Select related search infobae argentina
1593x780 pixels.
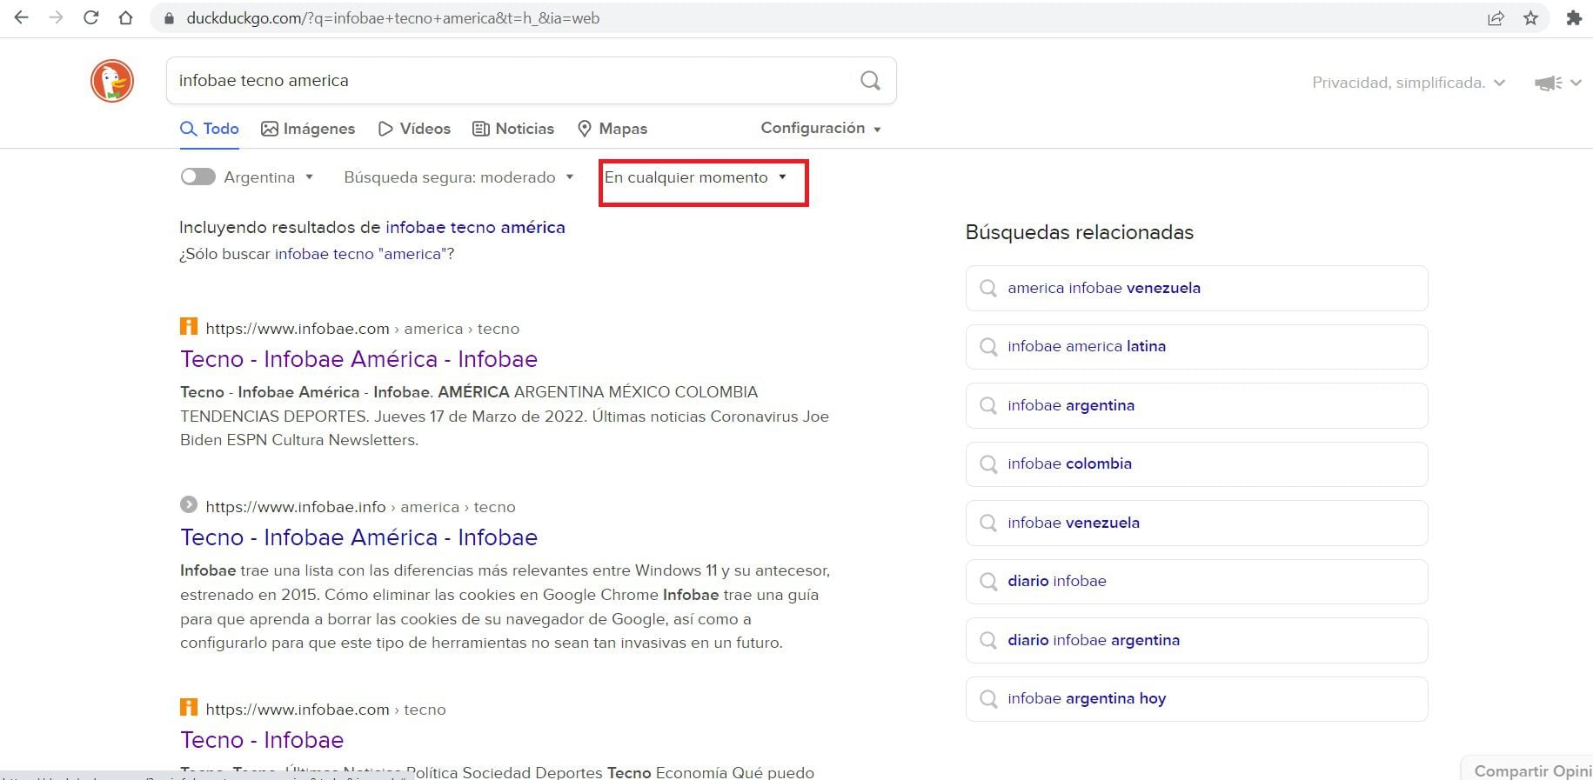tap(1196, 405)
